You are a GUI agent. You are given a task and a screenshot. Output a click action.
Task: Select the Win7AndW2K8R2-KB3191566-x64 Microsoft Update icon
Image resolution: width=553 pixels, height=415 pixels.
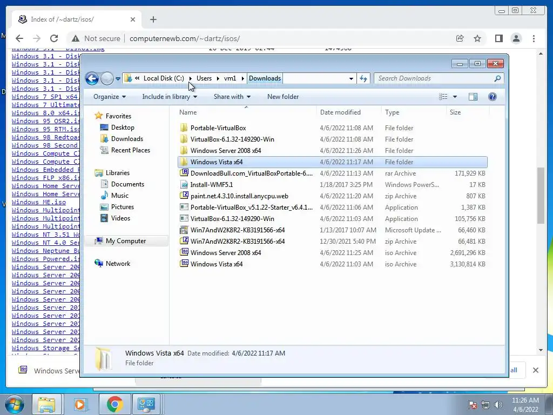[184, 230]
